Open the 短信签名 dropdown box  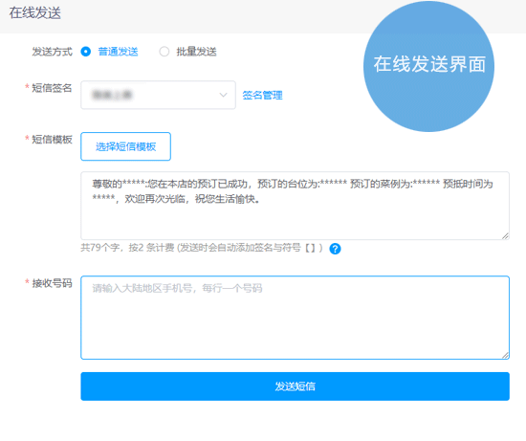(x=158, y=95)
